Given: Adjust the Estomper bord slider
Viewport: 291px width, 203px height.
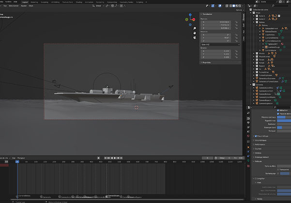Looking at the screenshot, I should pos(284,127).
